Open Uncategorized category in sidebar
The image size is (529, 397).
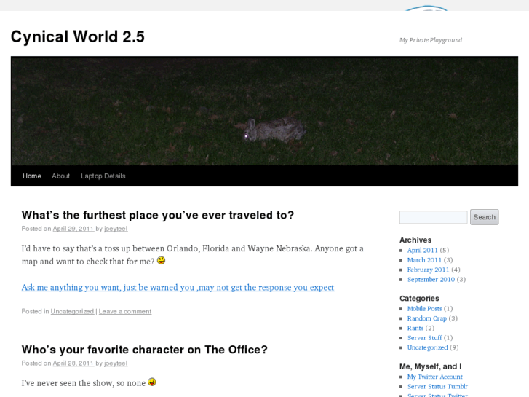pos(427,347)
